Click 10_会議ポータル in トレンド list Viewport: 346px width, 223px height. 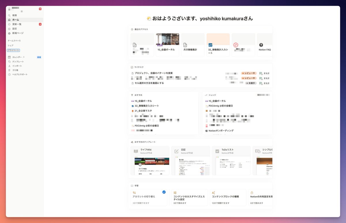coord(217,101)
